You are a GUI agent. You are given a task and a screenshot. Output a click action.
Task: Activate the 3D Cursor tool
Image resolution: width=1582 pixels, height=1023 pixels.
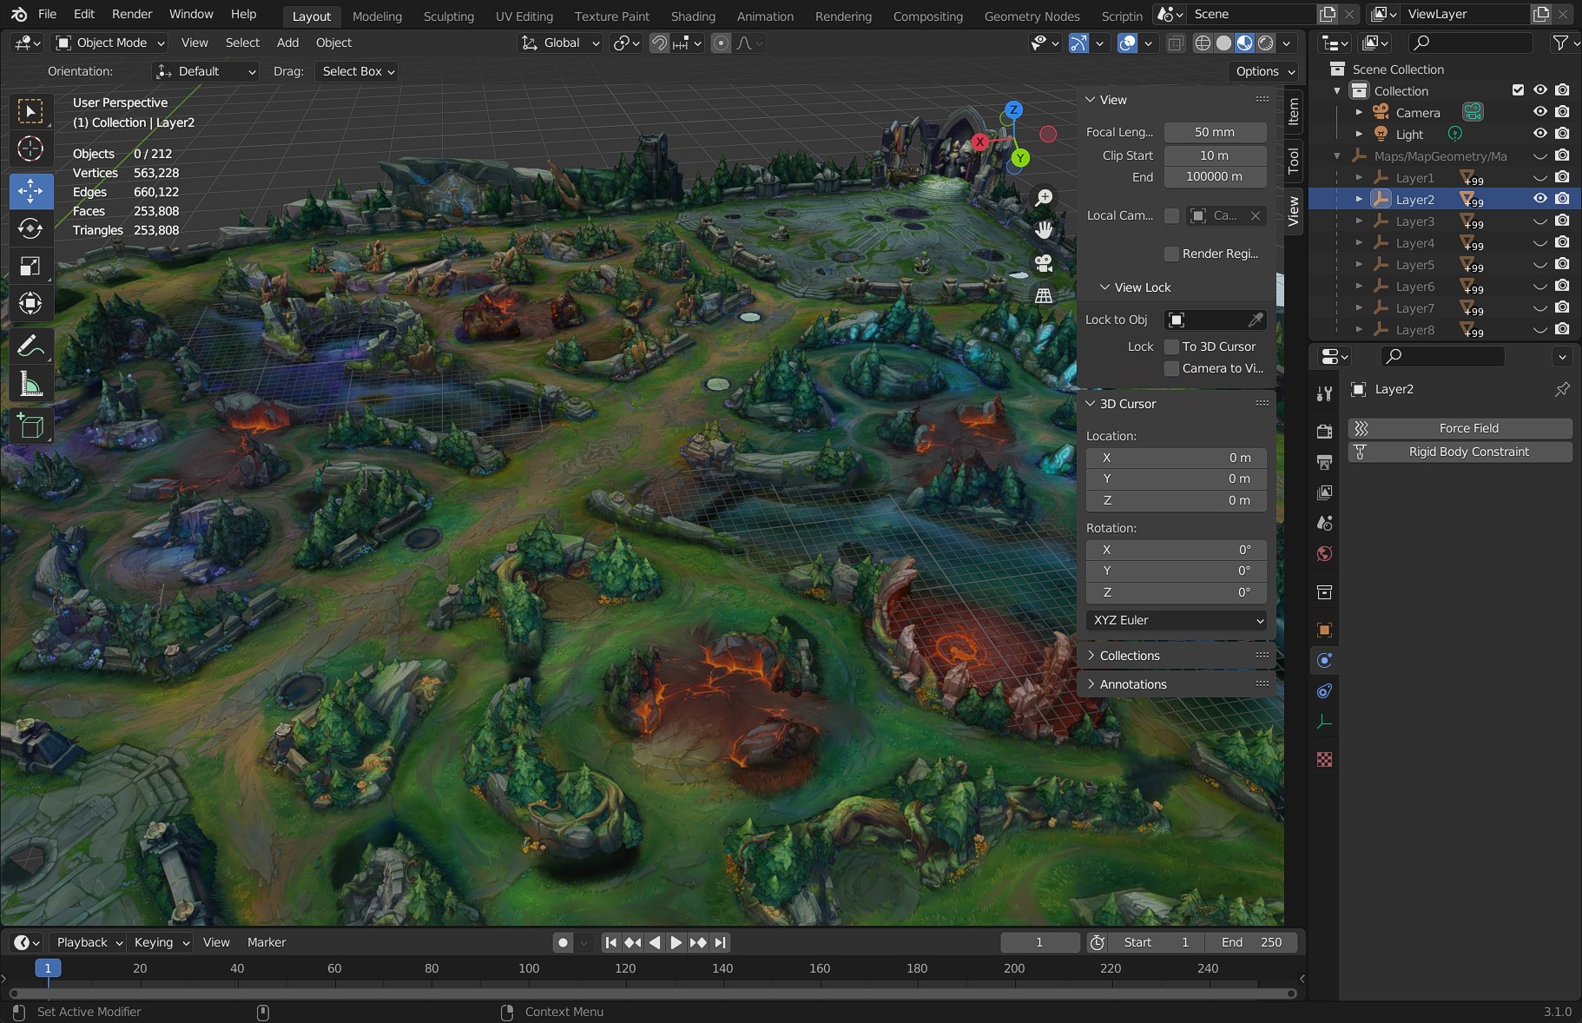(30, 149)
